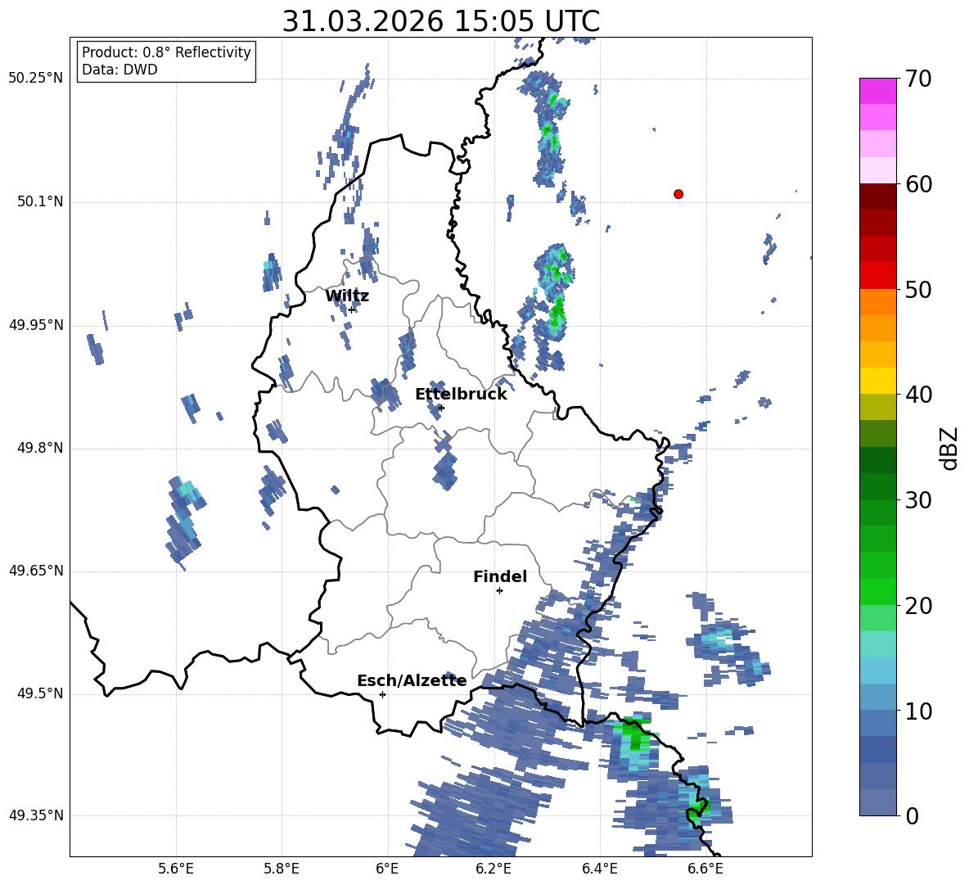Click the 6°E longitude label
The image size is (969, 885).
pyautogui.click(x=387, y=869)
